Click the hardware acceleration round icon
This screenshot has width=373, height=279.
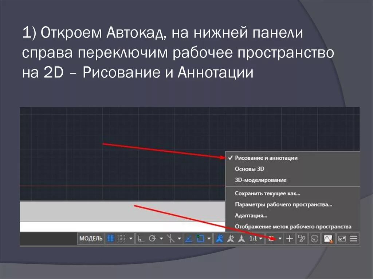[314, 239]
